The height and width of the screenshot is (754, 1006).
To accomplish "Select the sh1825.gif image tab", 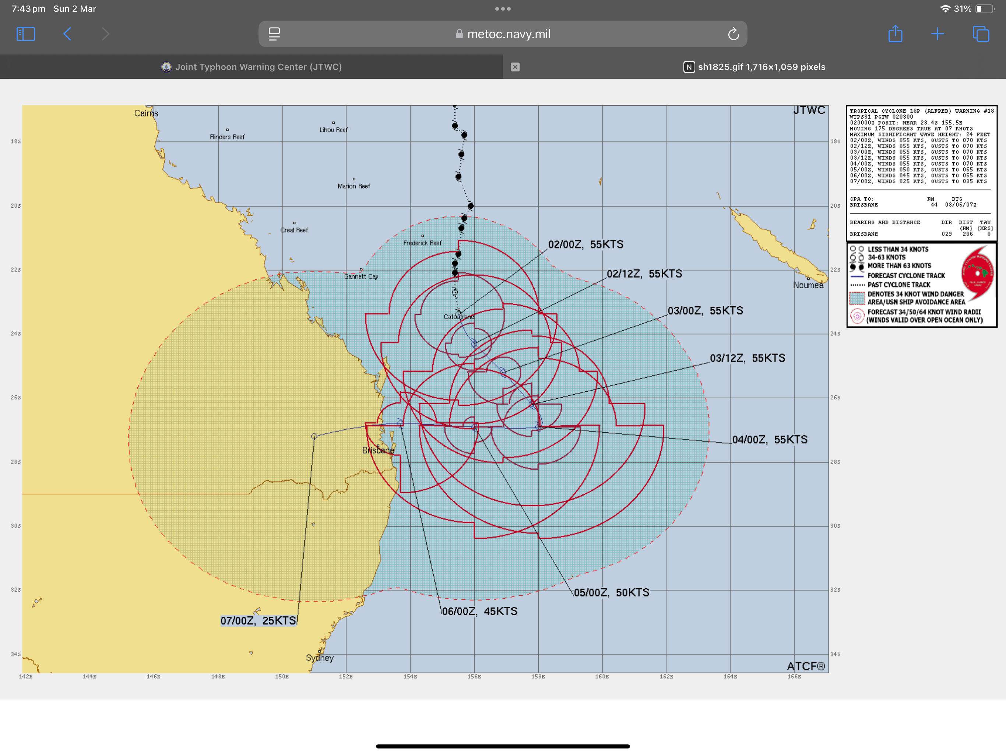I will (x=755, y=67).
